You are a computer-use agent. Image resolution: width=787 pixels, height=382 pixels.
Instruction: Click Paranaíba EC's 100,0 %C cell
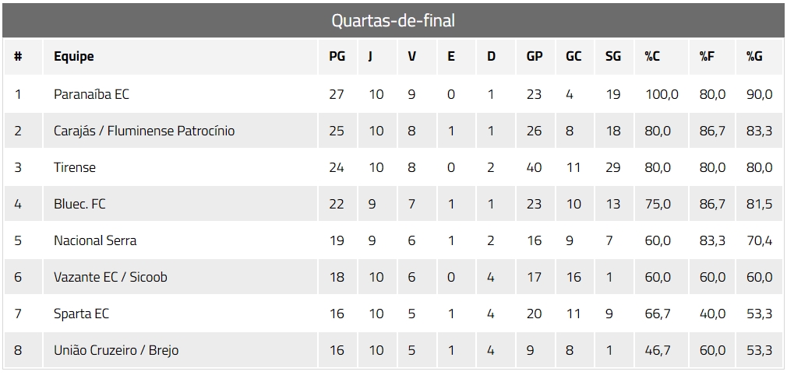point(662,94)
